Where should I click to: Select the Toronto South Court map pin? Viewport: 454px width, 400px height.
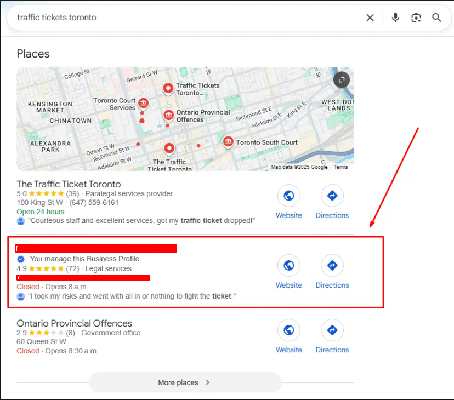[228, 142]
